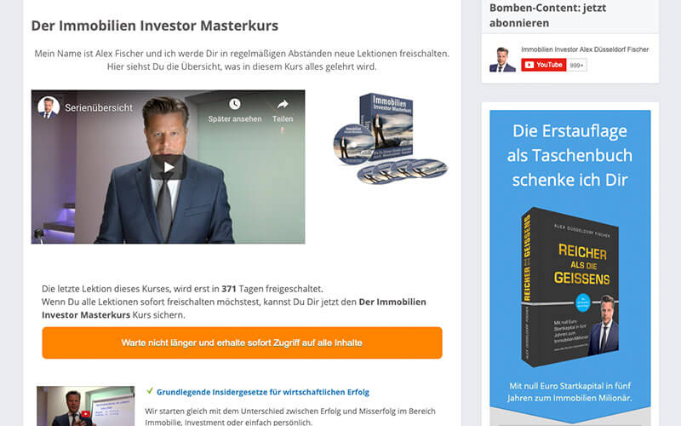Click the green checkmark beside Grundlegende Insidergesetze
The width and height of the screenshot is (681, 426).
pos(150,391)
